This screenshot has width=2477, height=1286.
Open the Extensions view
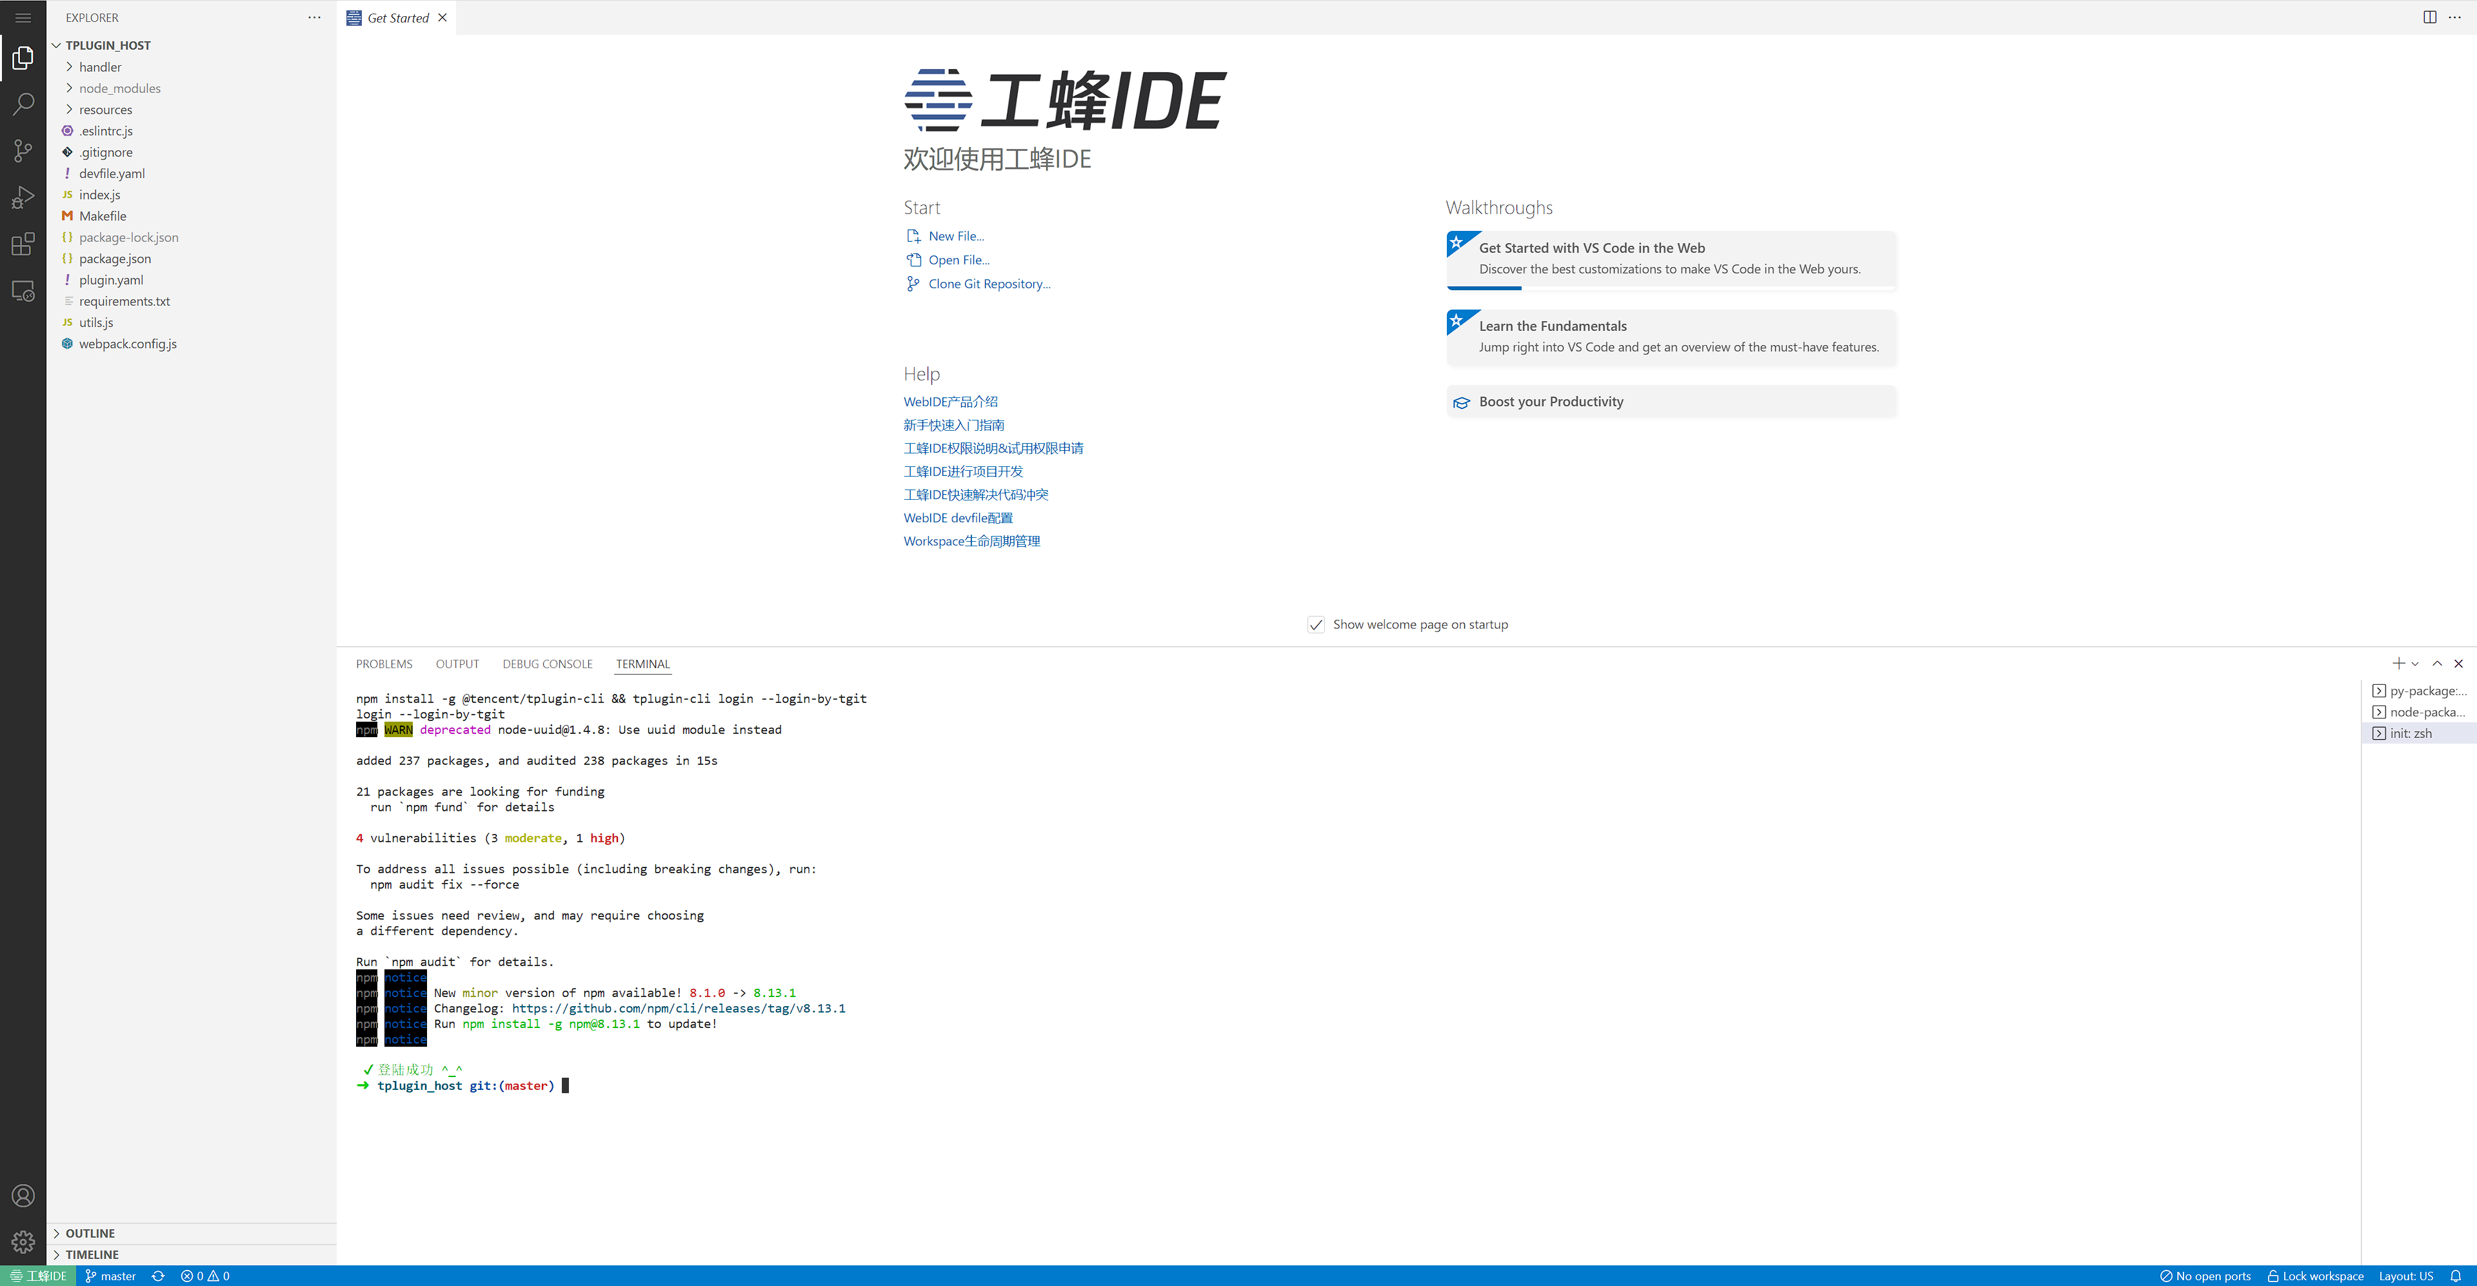pyautogui.click(x=23, y=243)
